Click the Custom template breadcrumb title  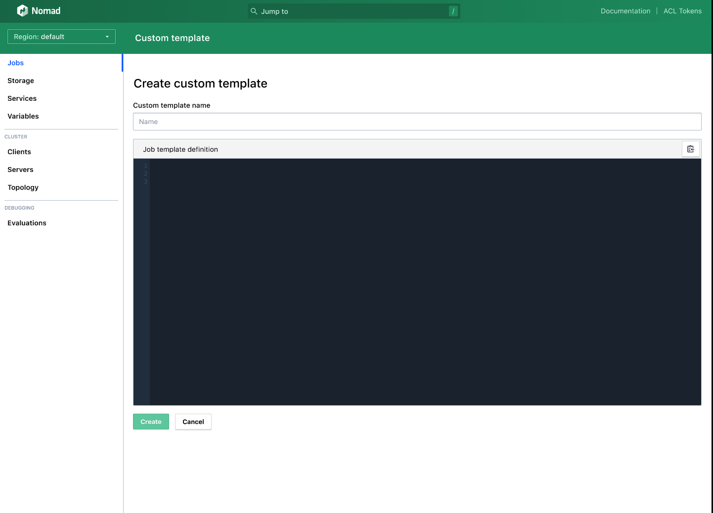(x=173, y=38)
